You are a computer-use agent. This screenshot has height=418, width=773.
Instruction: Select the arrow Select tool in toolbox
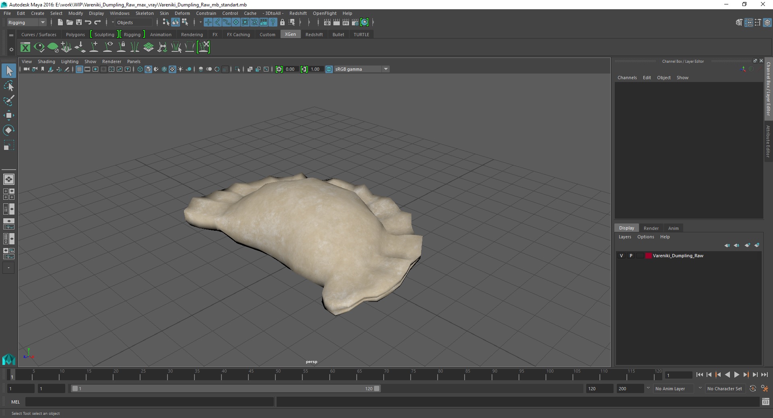tap(9, 71)
